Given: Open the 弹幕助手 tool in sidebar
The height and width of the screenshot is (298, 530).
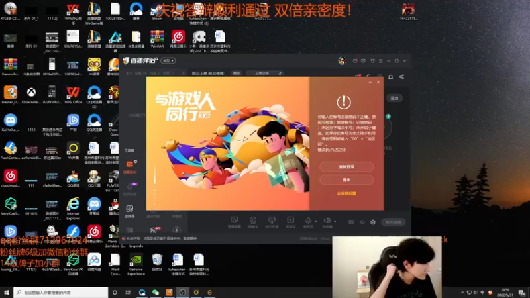Looking at the screenshot, I should (x=129, y=167).
